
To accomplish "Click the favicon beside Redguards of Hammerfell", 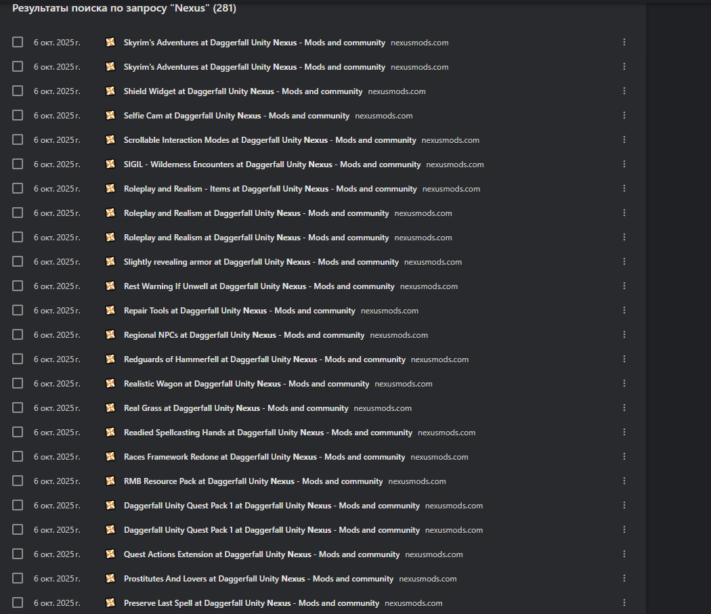I will click(x=110, y=359).
